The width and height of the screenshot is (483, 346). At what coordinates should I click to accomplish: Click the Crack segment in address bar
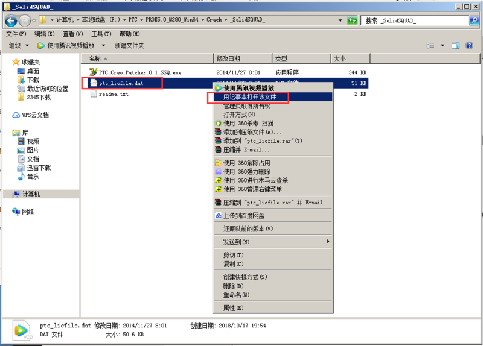point(214,20)
